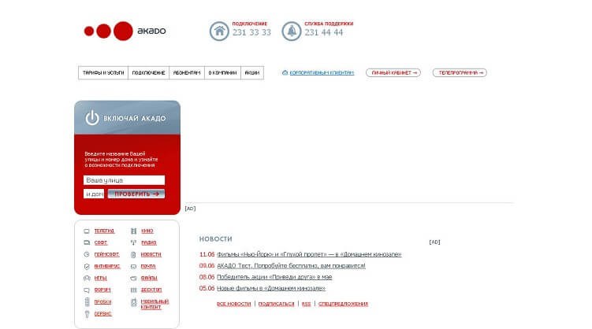Select the Абонентам menu item
Screen dimensions: 592x329
(x=187, y=72)
